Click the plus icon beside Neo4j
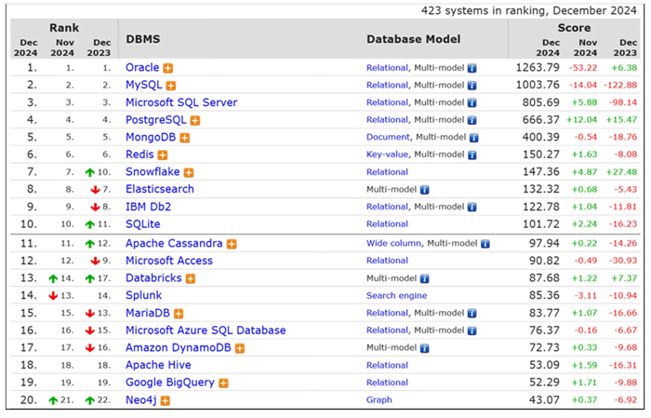 click(x=166, y=400)
